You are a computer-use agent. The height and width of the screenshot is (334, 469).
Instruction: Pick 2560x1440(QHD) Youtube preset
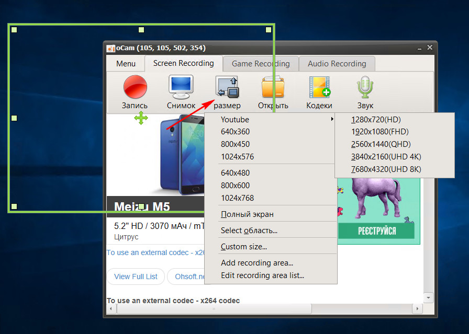395,144
